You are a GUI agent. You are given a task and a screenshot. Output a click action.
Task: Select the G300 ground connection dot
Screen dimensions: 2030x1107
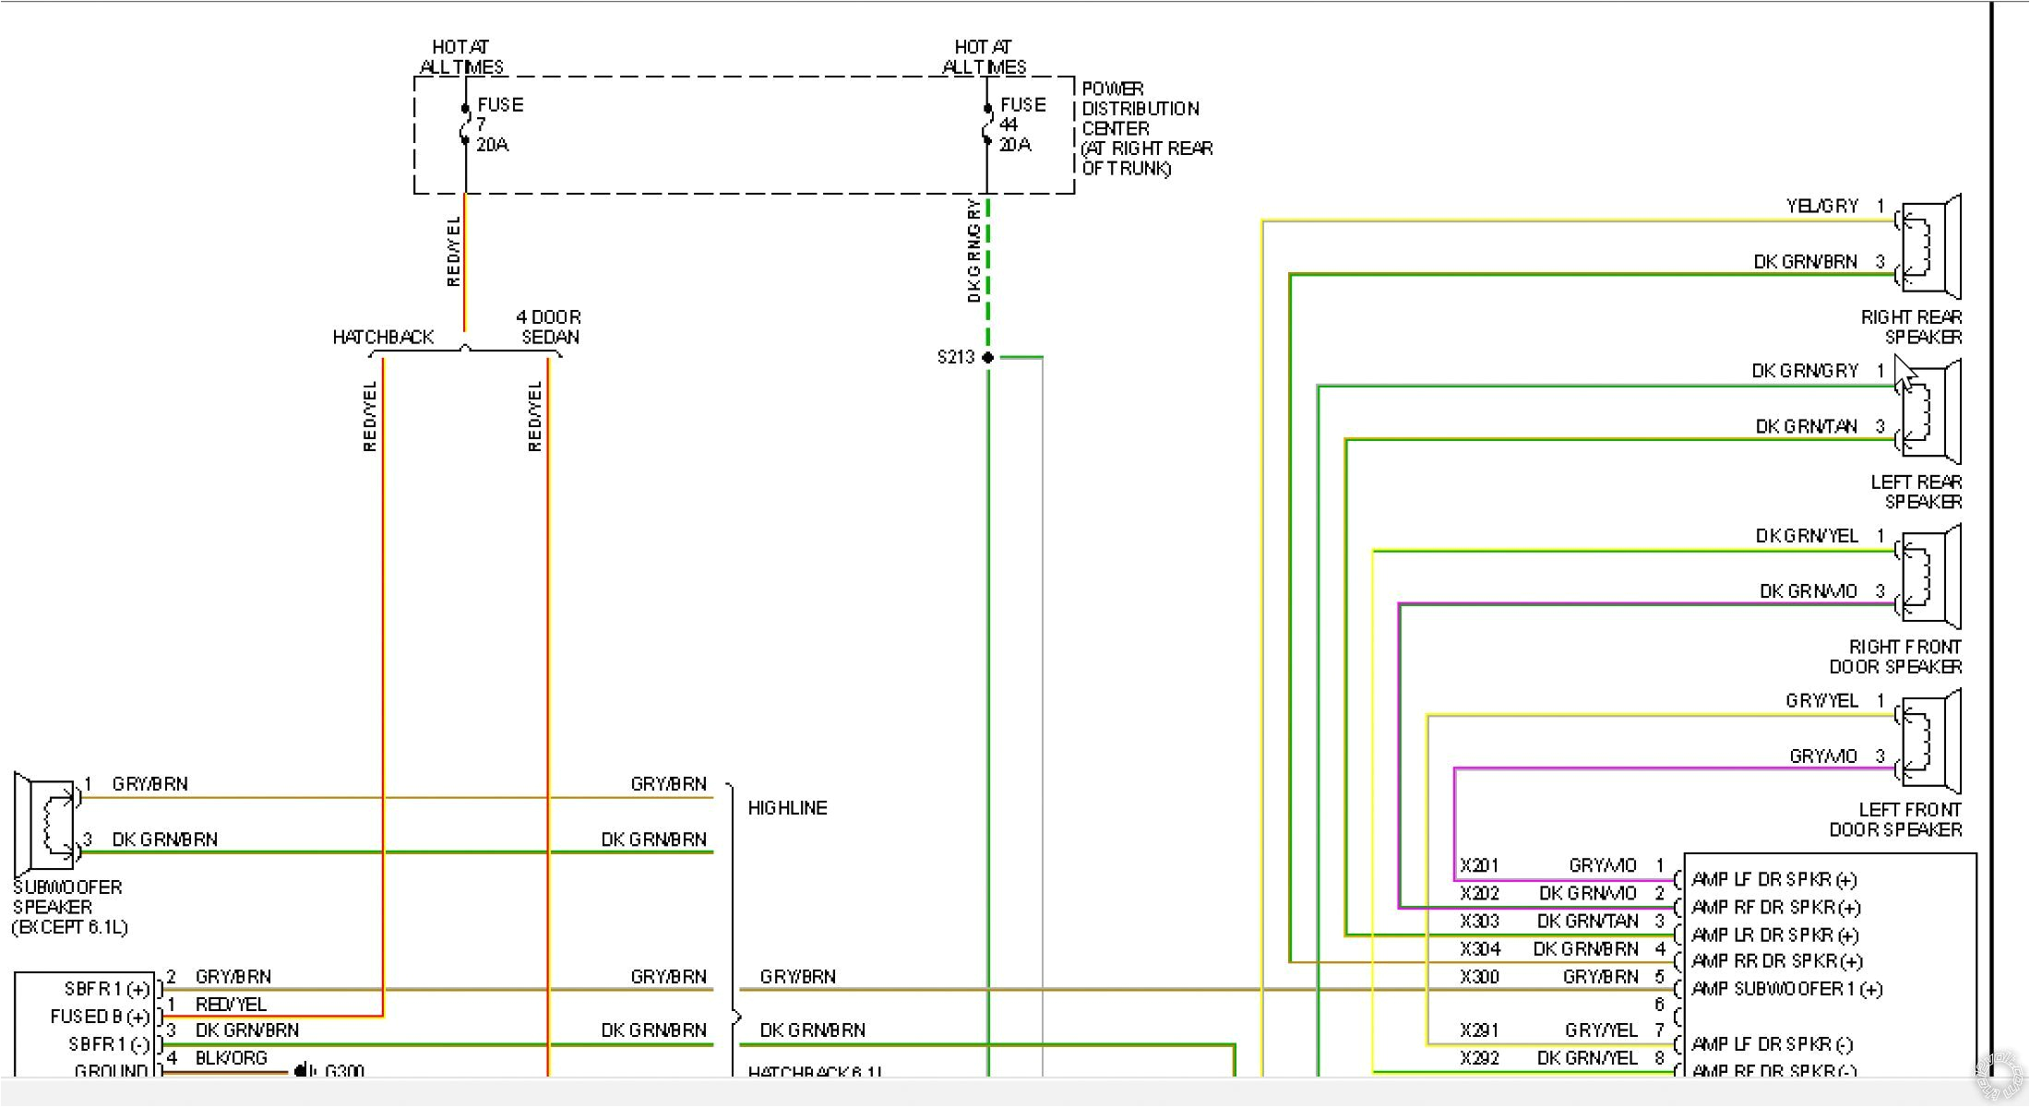pyautogui.click(x=302, y=1068)
